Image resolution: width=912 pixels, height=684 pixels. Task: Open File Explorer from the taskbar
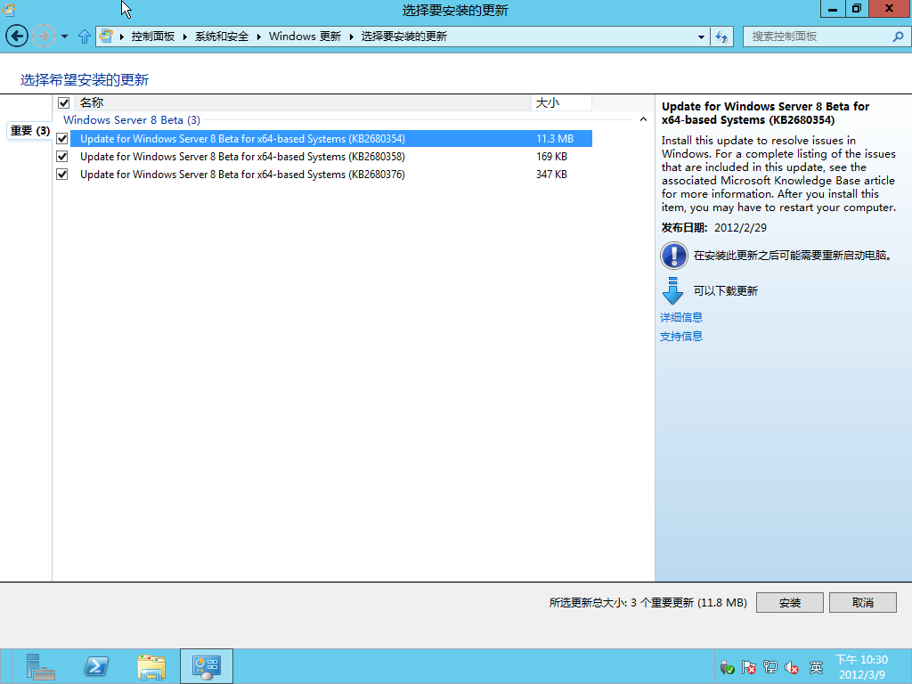151,666
